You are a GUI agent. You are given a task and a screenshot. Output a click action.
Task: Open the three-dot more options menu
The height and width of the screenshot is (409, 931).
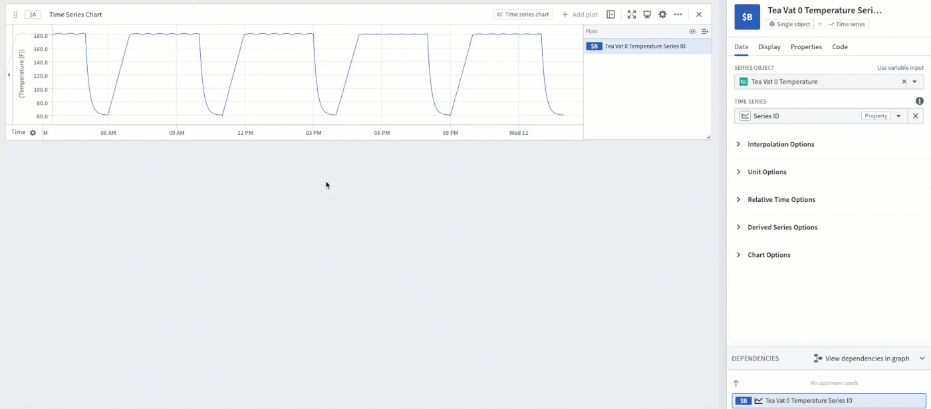click(678, 14)
